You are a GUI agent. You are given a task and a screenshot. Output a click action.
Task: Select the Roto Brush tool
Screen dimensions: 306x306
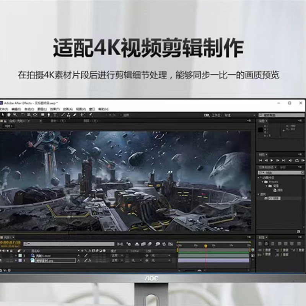point(83,115)
